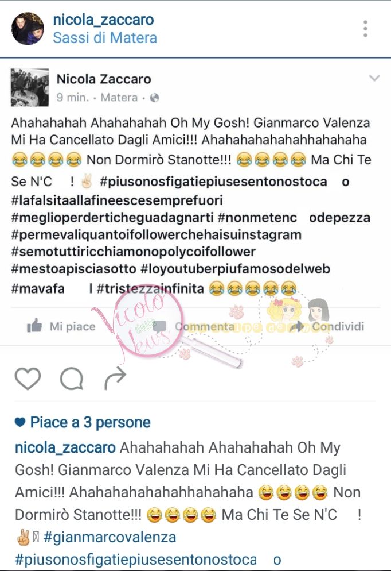Open the Sassi di Matera location
Image resolution: width=391 pixels, height=571 pixels.
[x=105, y=38]
